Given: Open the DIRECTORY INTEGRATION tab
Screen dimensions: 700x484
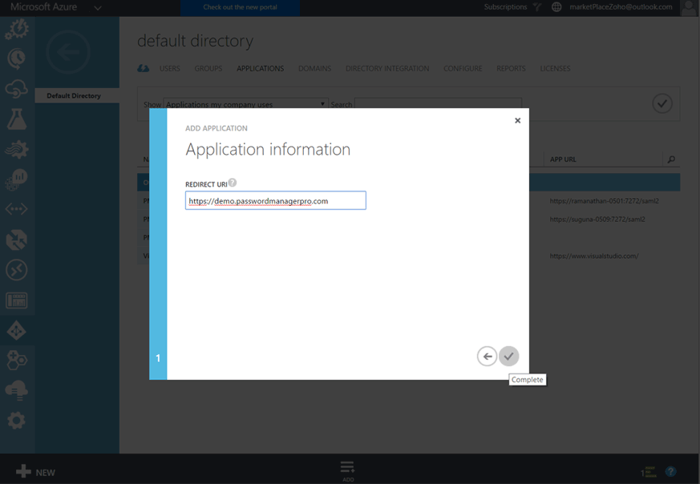Looking at the screenshot, I should (387, 68).
